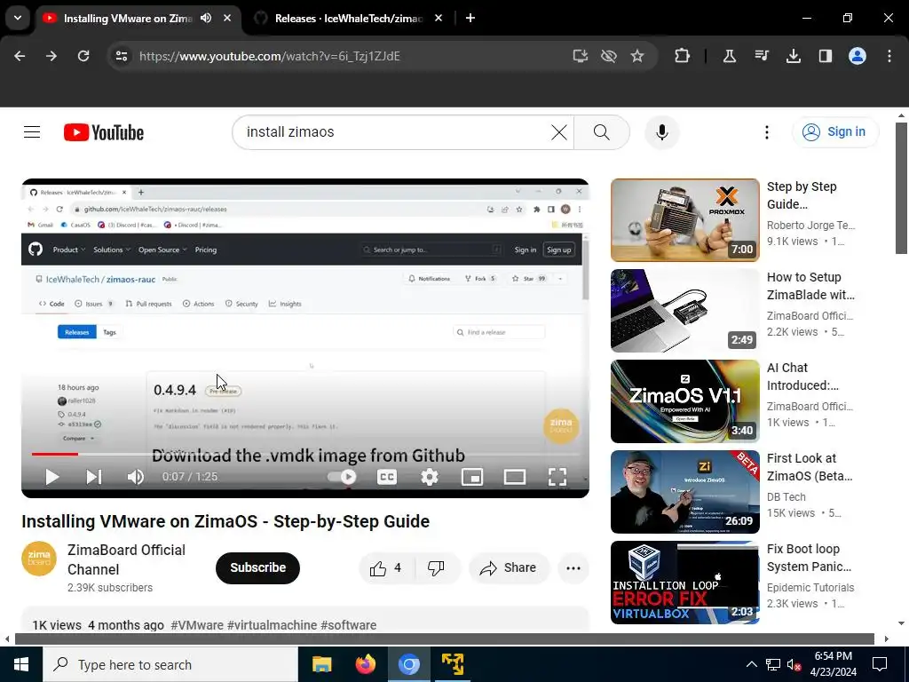The image size is (909, 682).
Task: Seek on the video progress bar
Action: tap(305, 454)
